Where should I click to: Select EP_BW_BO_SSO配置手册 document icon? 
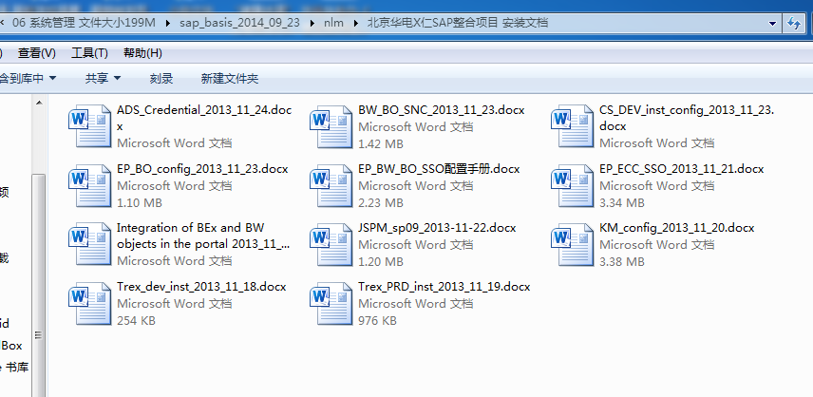331,185
